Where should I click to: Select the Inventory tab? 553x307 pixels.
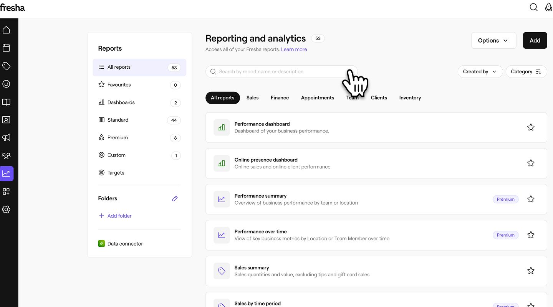click(x=410, y=98)
